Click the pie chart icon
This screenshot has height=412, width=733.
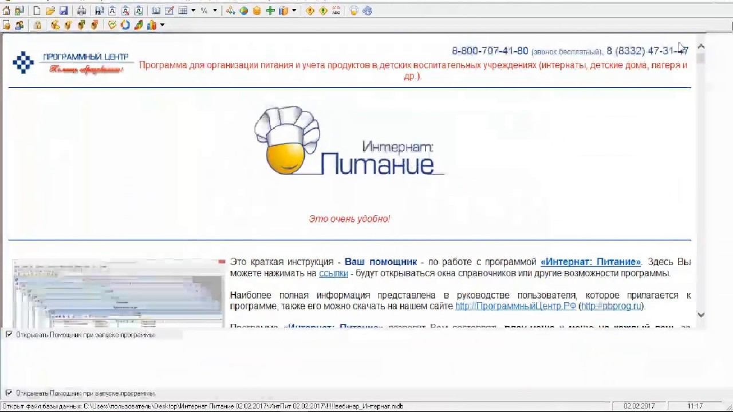[x=243, y=11]
